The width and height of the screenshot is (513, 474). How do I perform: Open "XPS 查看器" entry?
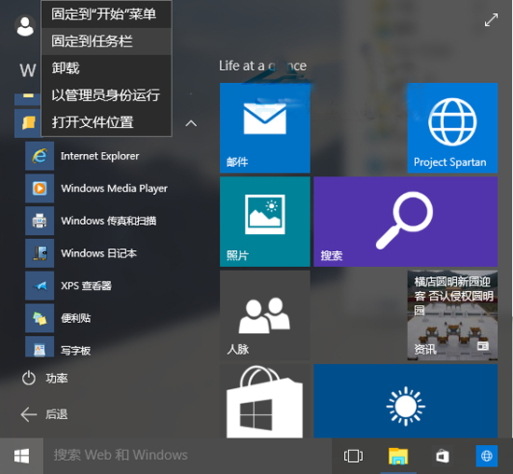coord(87,286)
